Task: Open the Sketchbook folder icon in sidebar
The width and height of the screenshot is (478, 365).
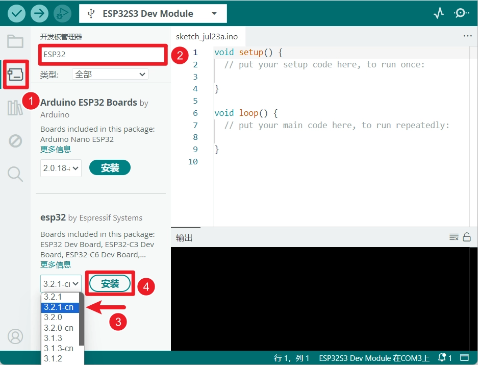Action: click(x=15, y=42)
